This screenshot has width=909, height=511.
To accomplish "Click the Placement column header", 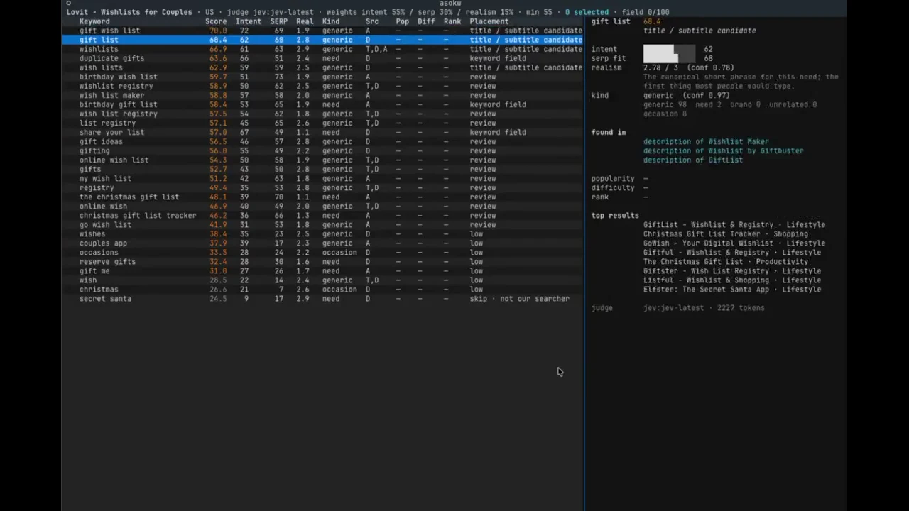I will 489,21.
